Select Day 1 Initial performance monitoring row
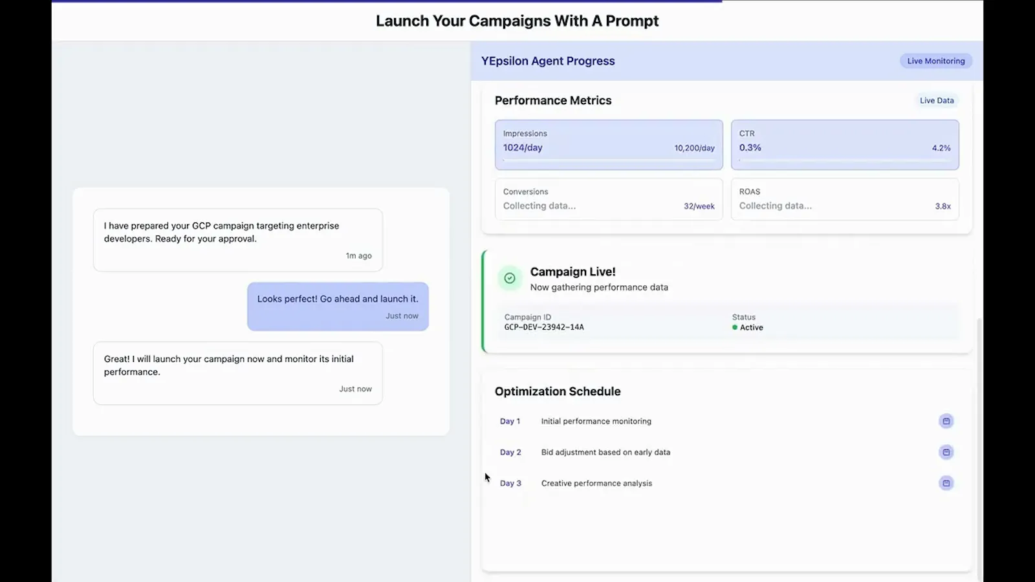 (726, 421)
